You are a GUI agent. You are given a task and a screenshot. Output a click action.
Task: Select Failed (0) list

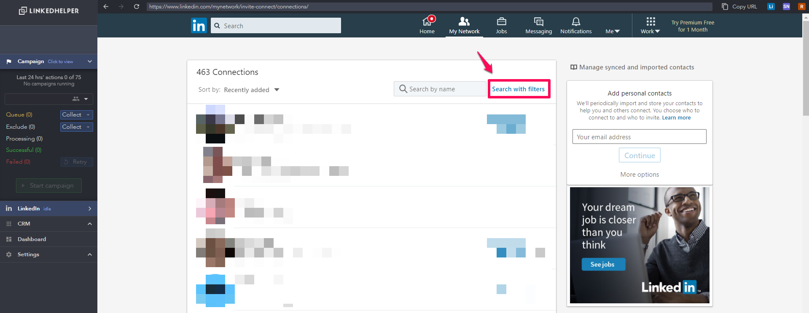pos(18,162)
